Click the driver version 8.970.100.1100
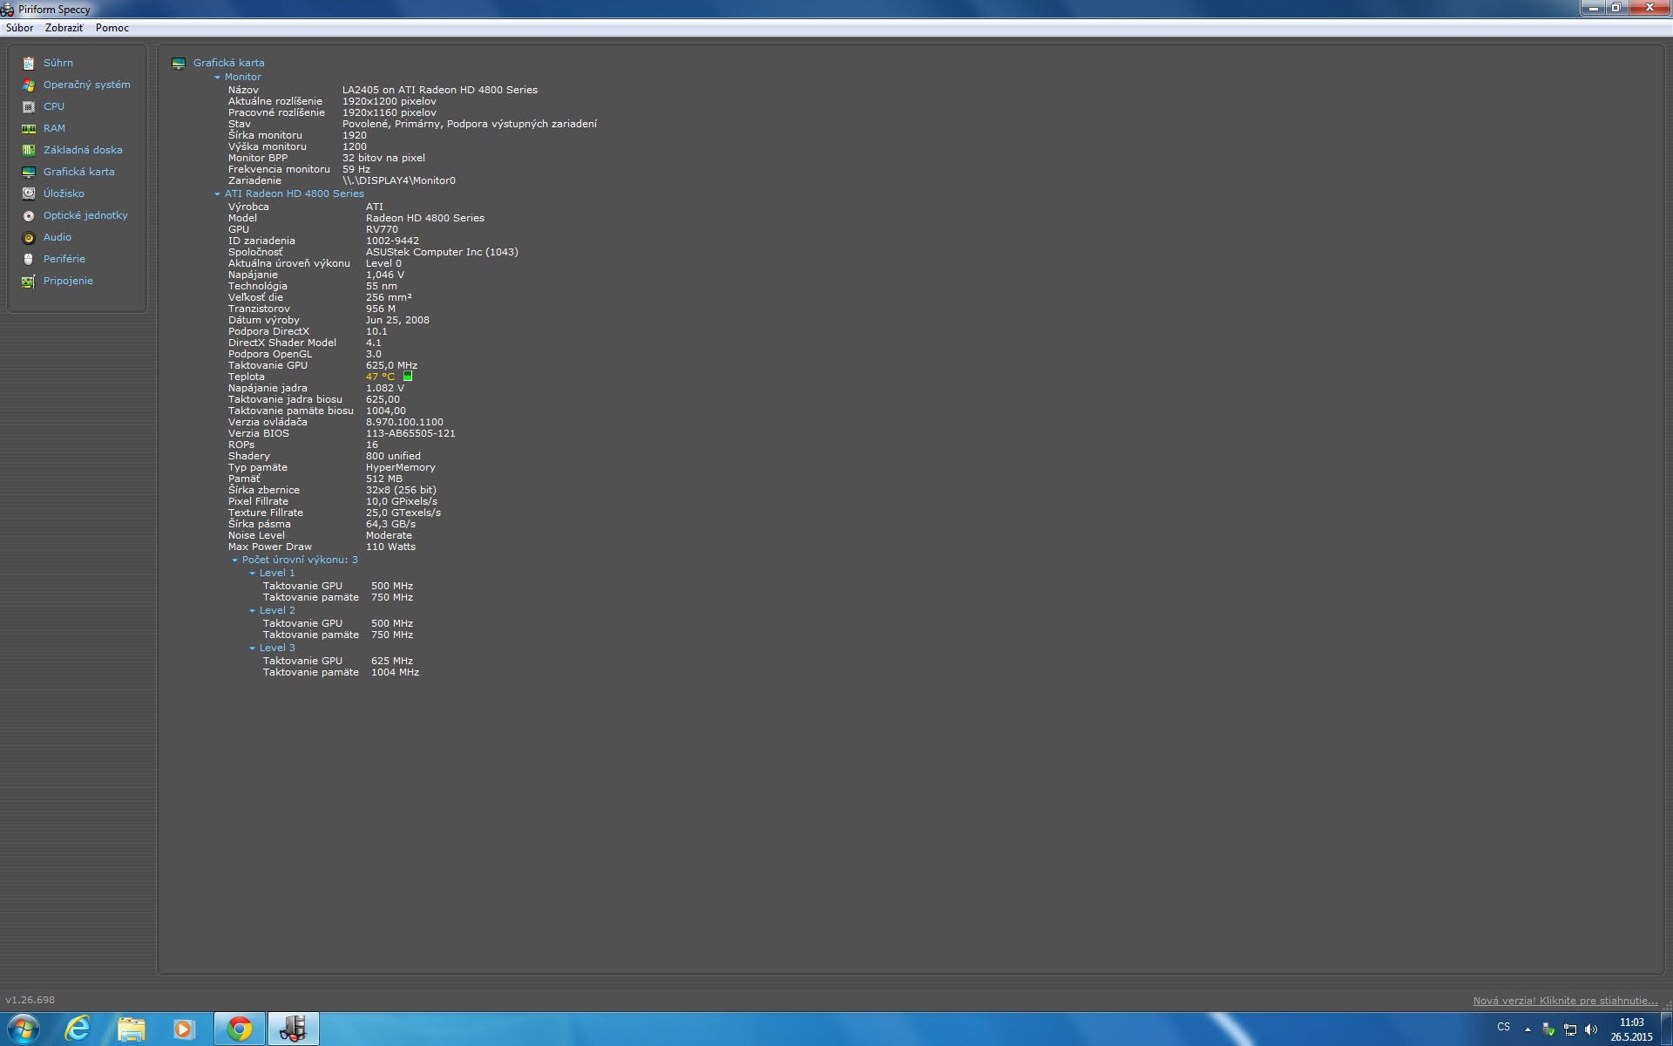Viewport: 1673px width, 1046px height. 404,422
